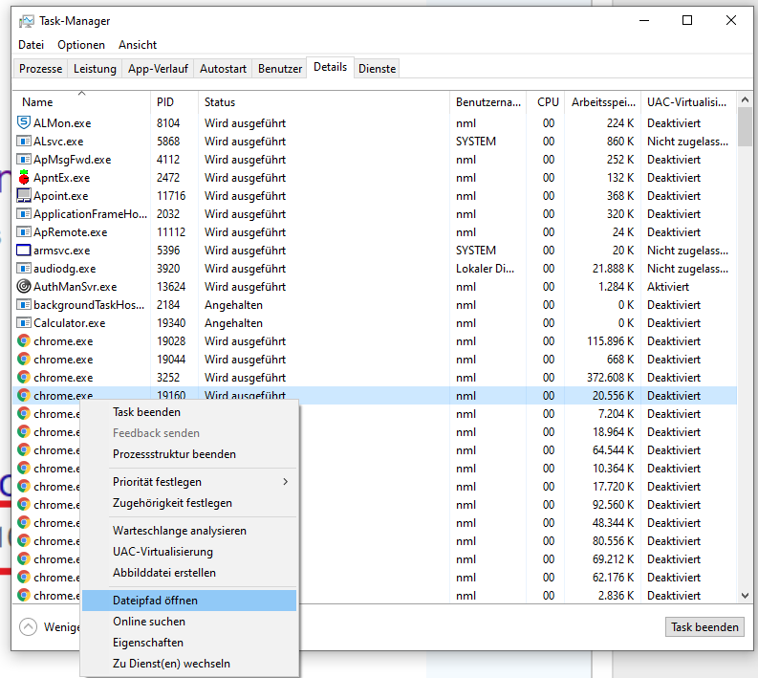The image size is (758, 678).
Task: Switch to the Autostart tab
Action: point(223,69)
